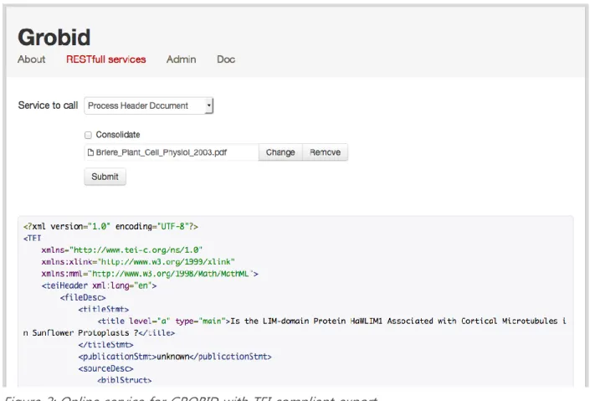Click the closing titleStmt tag
This screenshot has width=590, height=401.
105,345
